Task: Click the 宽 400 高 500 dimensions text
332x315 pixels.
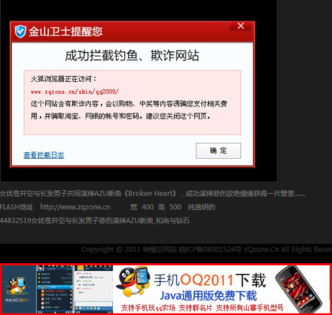Action: pos(155,207)
